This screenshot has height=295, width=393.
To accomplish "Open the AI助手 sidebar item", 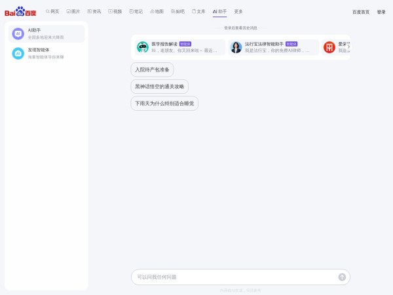I will click(47, 33).
